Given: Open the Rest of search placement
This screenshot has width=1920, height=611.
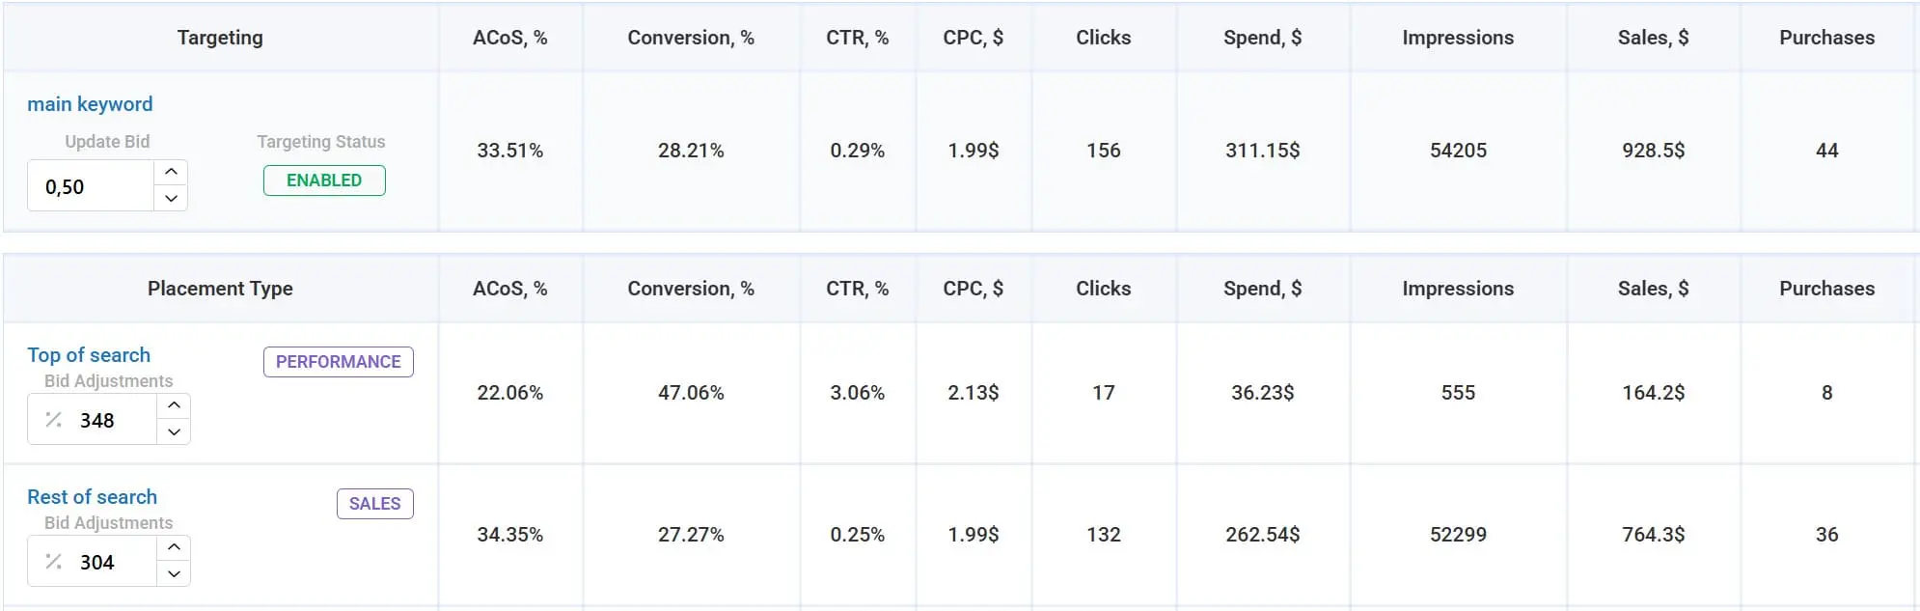Looking at the screenshot, I should pyautogui.click(x=92, y=496).
